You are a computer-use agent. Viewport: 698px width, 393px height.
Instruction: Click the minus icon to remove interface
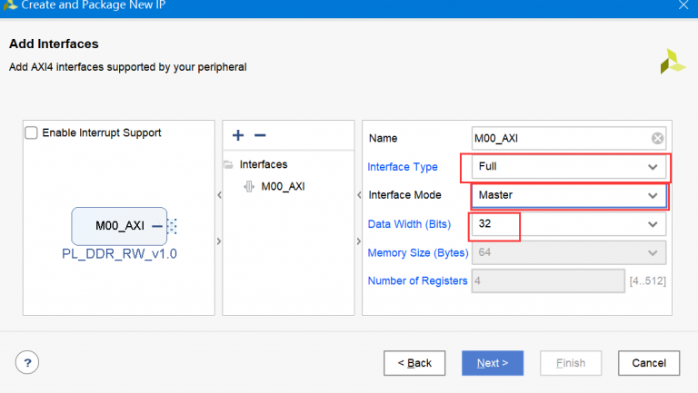[260, 135]
